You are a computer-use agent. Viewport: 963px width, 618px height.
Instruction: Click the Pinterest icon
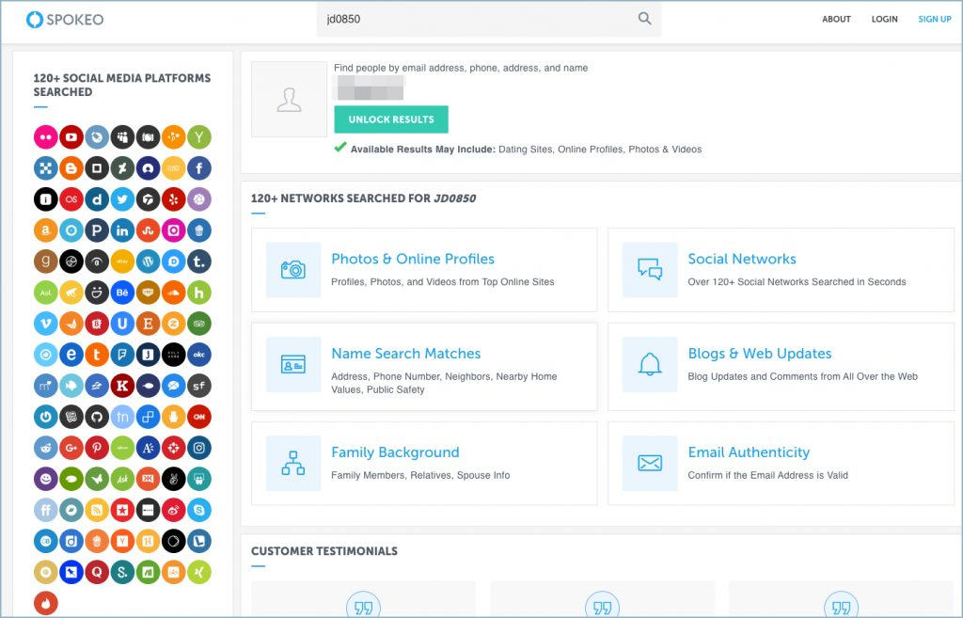pyautogui.click(x=97, y=448)
